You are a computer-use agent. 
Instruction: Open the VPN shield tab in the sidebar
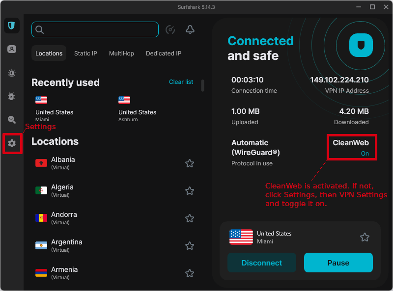click(x=11, y=26)
